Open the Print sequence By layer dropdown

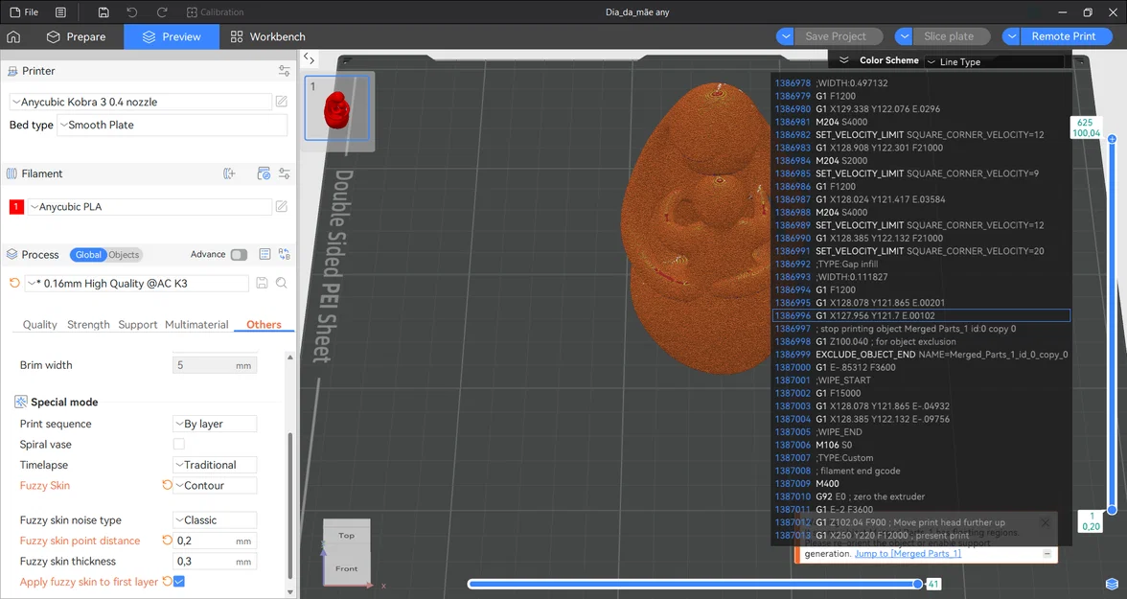pos(215,425)
